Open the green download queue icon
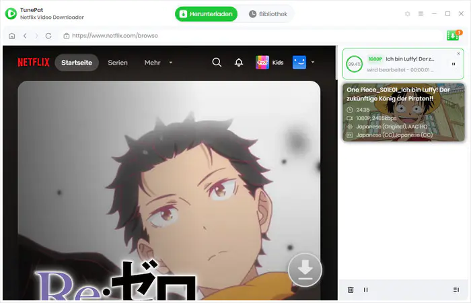This screenshot has height=303, width=471. pyautogui.click(x=453, y=36)
